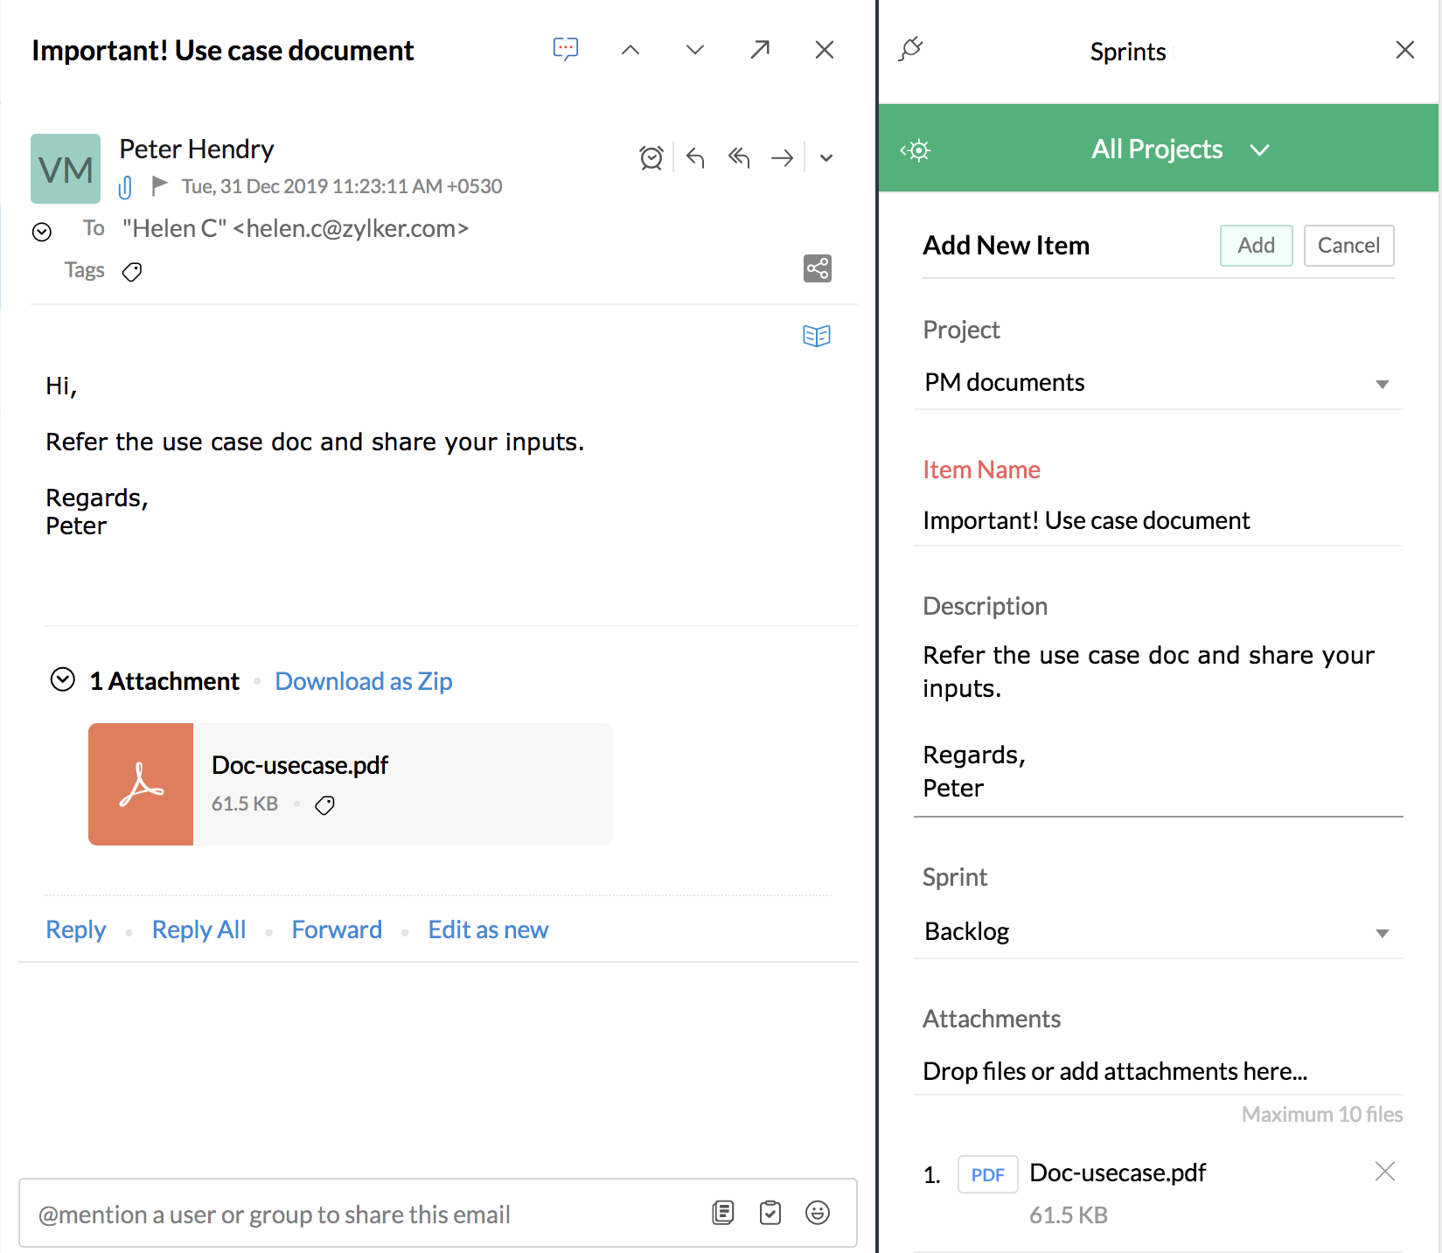Open the Sprint dropdown showing Backlog
Screen dimensions: 1442x1253
pos(1158,932)
